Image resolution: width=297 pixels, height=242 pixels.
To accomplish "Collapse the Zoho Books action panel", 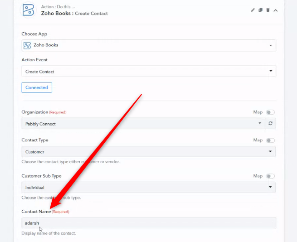I will click(x=276, y=10).
